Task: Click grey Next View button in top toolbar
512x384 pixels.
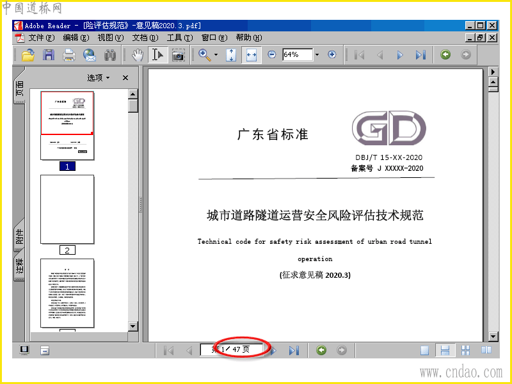Action: tap(466, 54)
